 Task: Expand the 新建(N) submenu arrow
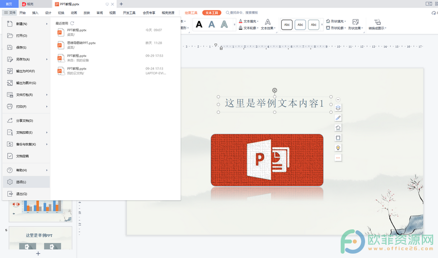click(47, 24)
